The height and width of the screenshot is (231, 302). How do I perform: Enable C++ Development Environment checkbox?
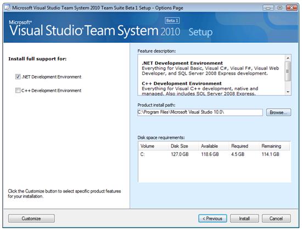pyautogui.click(x=18, y=91)
